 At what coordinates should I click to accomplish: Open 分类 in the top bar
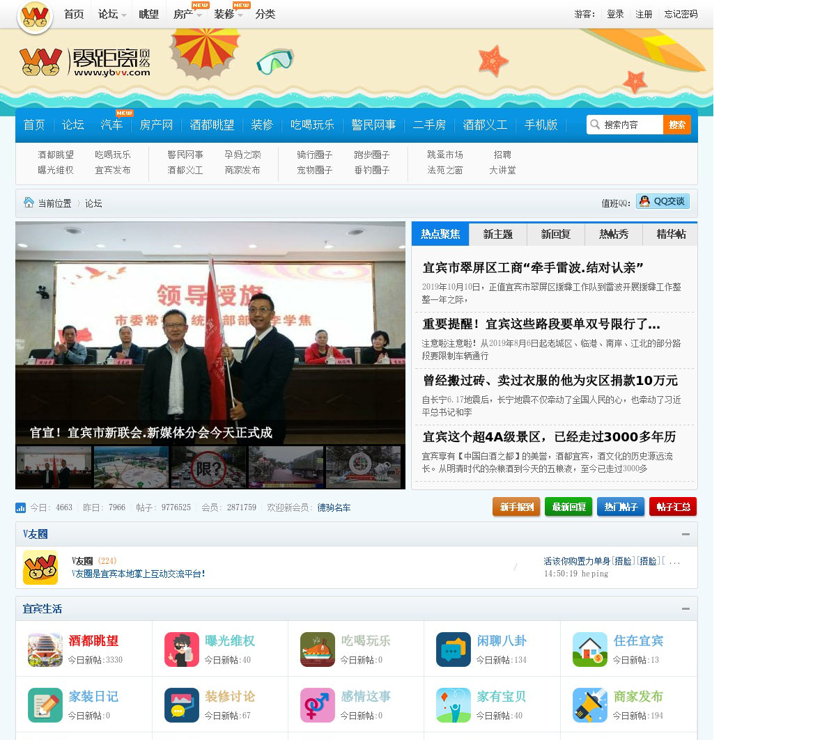click(x=265, y=14)
